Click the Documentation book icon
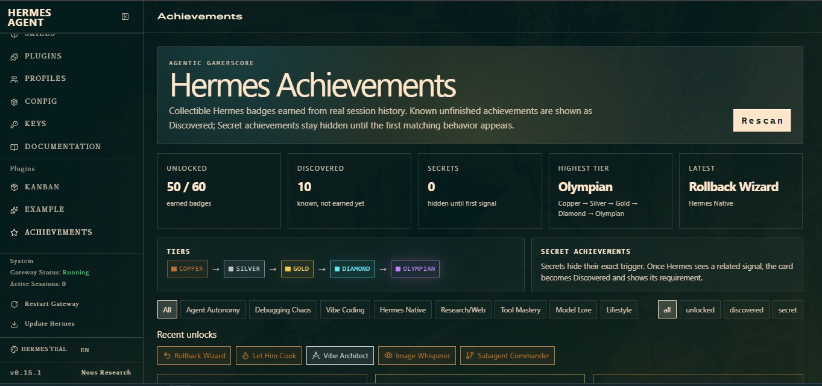The width and height of the screenshot is (822, 386). [14, 147]
